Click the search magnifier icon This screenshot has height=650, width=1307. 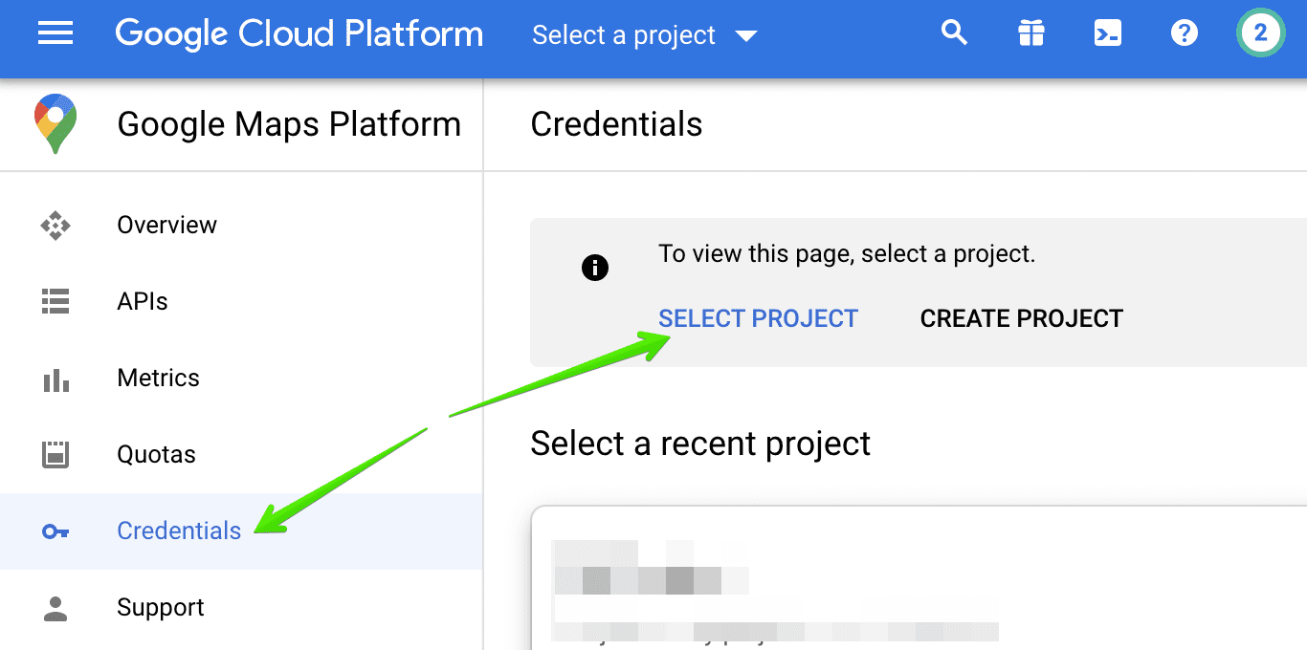point(954,34)
